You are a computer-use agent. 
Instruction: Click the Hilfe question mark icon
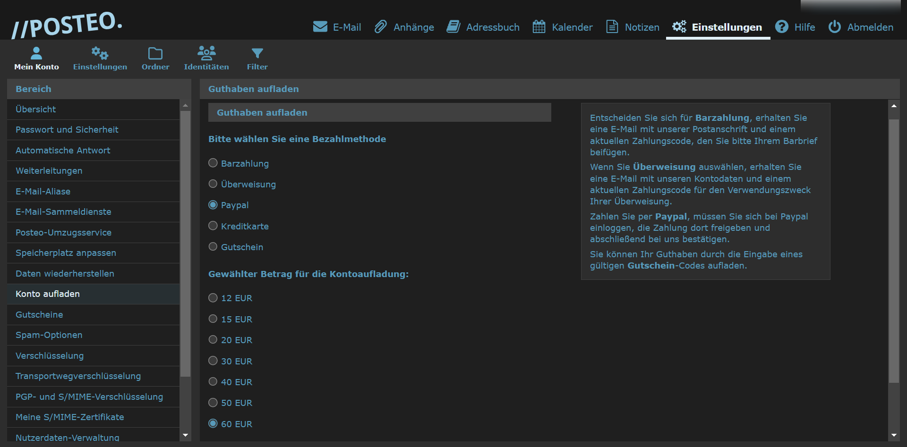pyautogui.click(x=781, y=27)
